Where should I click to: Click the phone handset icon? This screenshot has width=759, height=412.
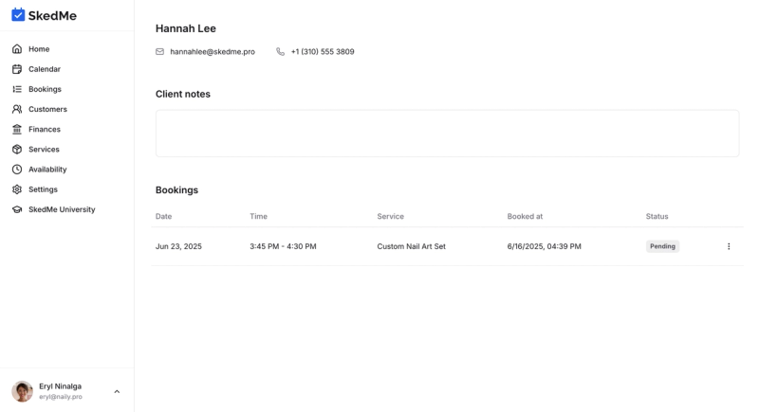point(280,52)
